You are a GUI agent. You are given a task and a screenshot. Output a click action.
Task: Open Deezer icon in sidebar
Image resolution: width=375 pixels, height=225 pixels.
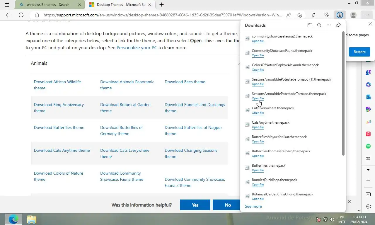tap(368, 122)
